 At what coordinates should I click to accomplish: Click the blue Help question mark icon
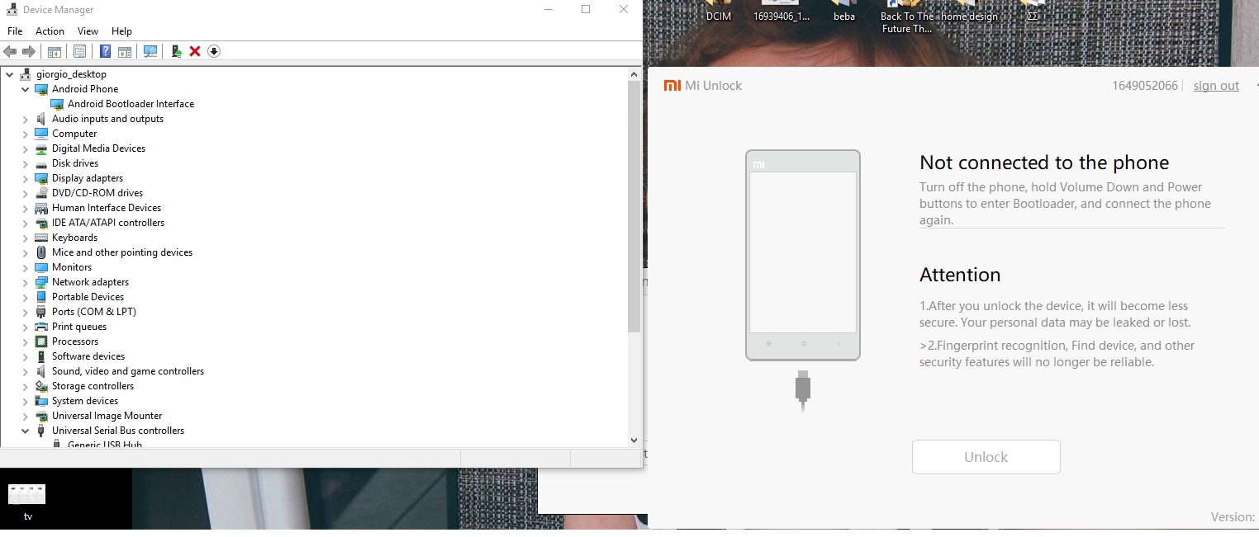[x=105, y=51]
